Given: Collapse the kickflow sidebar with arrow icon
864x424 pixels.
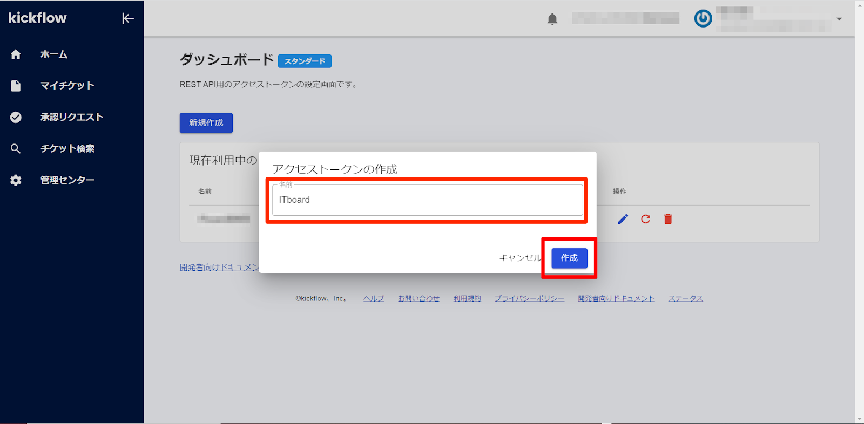Looking at the screenshot, I should pos(127,18).
